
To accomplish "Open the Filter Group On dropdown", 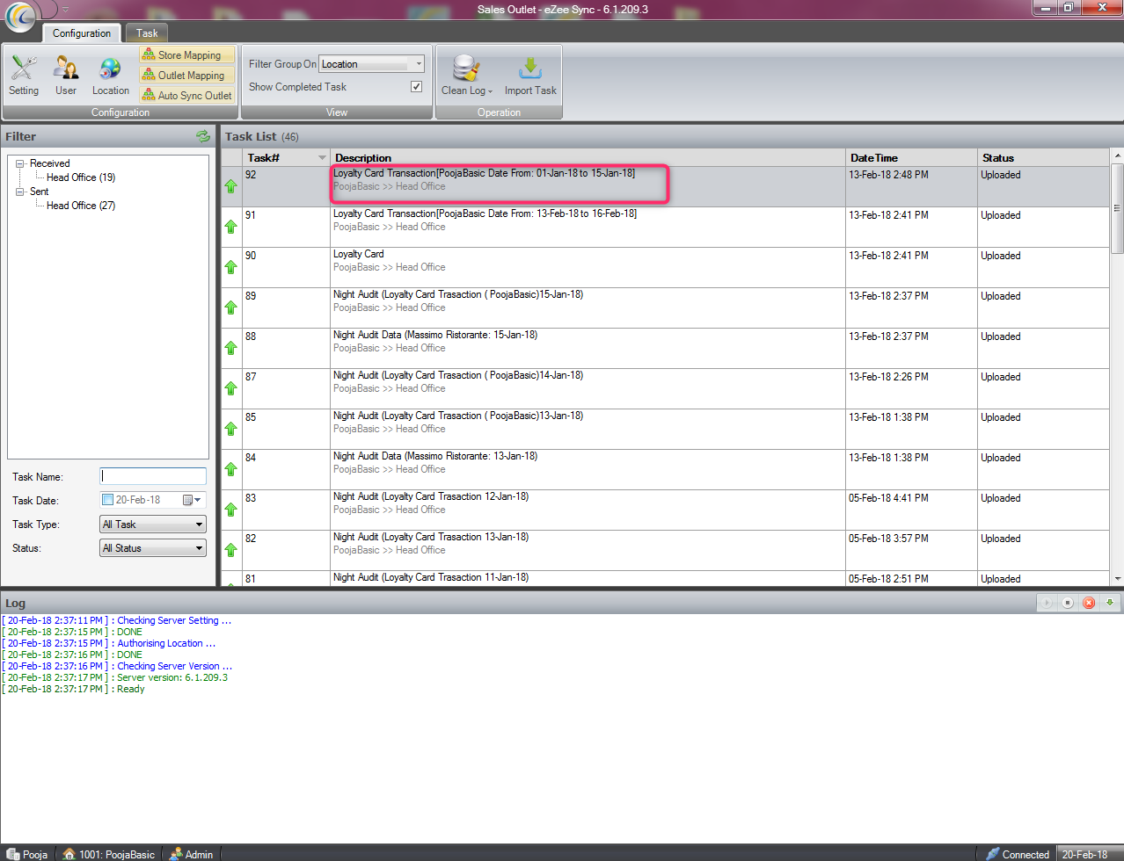I will 418,64.
